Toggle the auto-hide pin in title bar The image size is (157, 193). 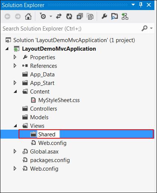coord(141,5)
